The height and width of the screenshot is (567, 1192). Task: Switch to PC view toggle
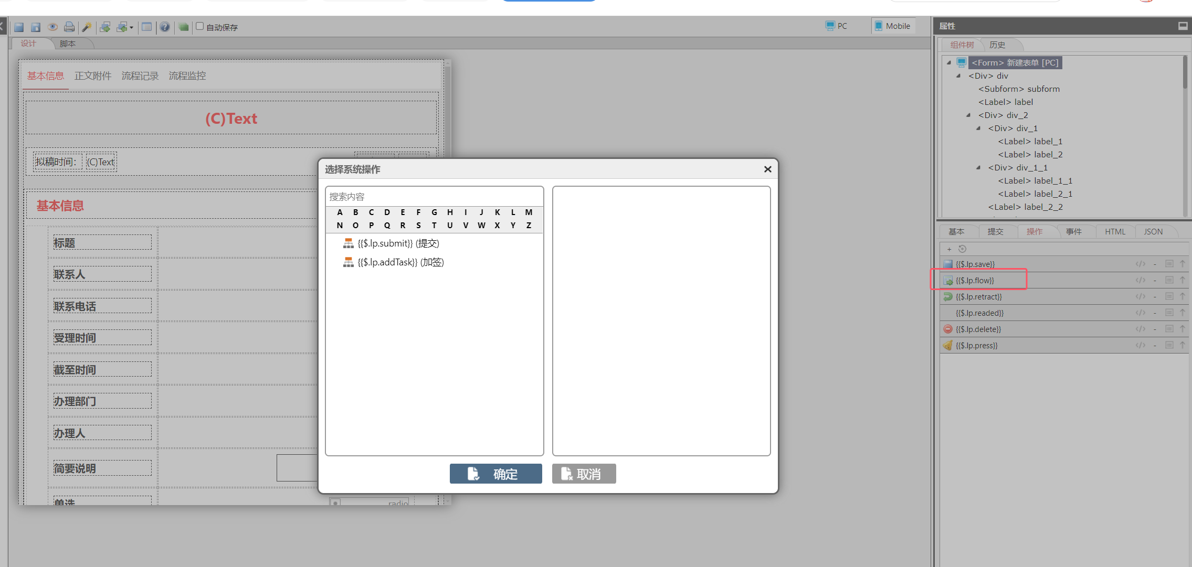pyautogui.click(x=836, y=26)
